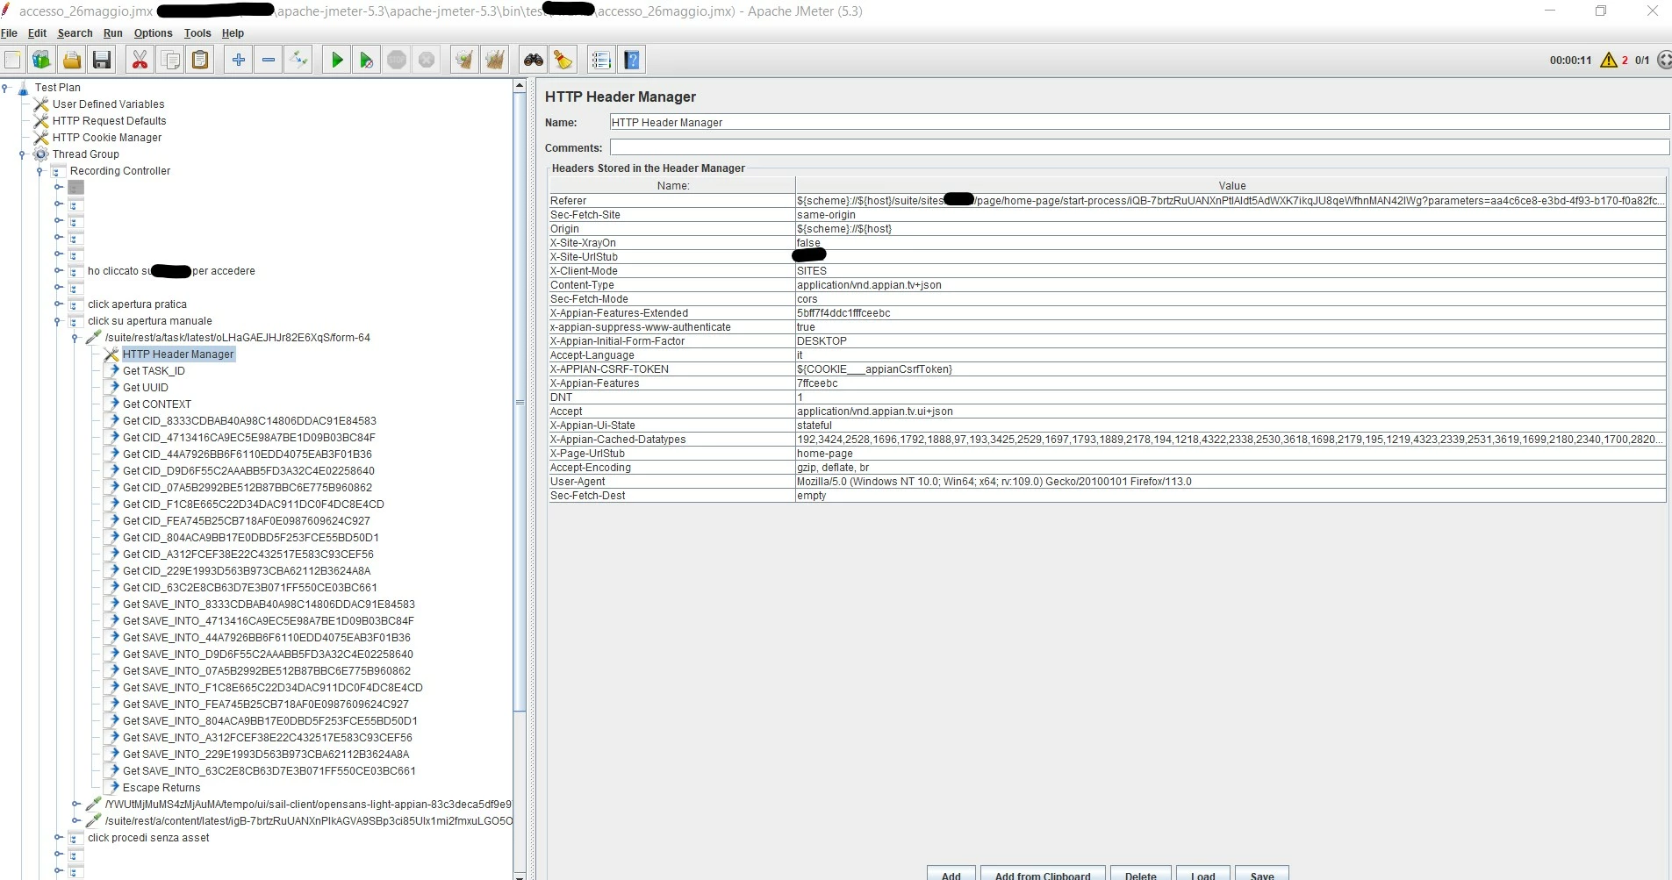
Task: Open the Templates toolbar icon
Action: click(41, 60)
